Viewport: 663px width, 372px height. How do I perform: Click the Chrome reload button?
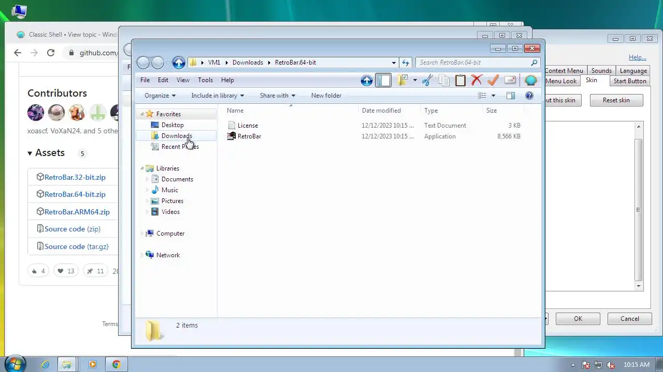[x=50, y=53]
